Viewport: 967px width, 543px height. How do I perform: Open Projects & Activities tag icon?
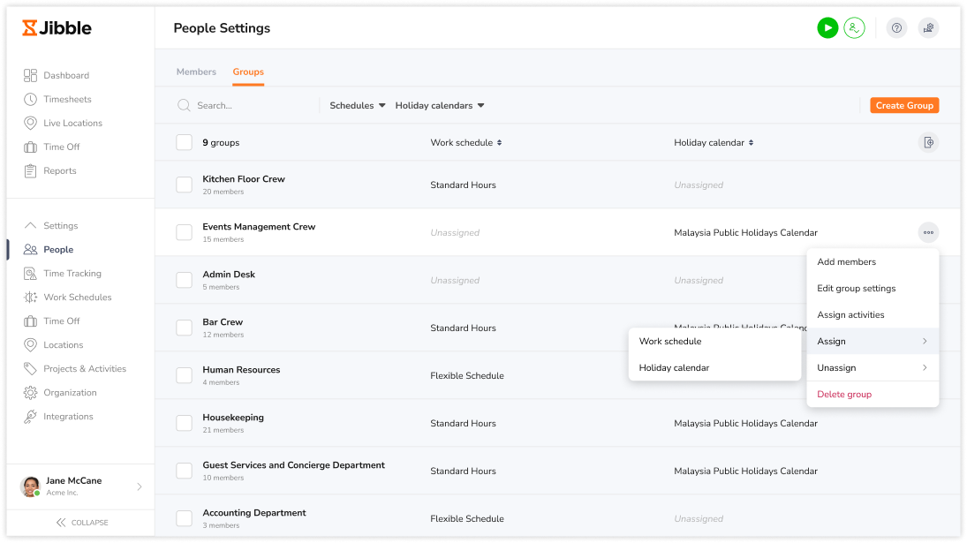[30, 368]
